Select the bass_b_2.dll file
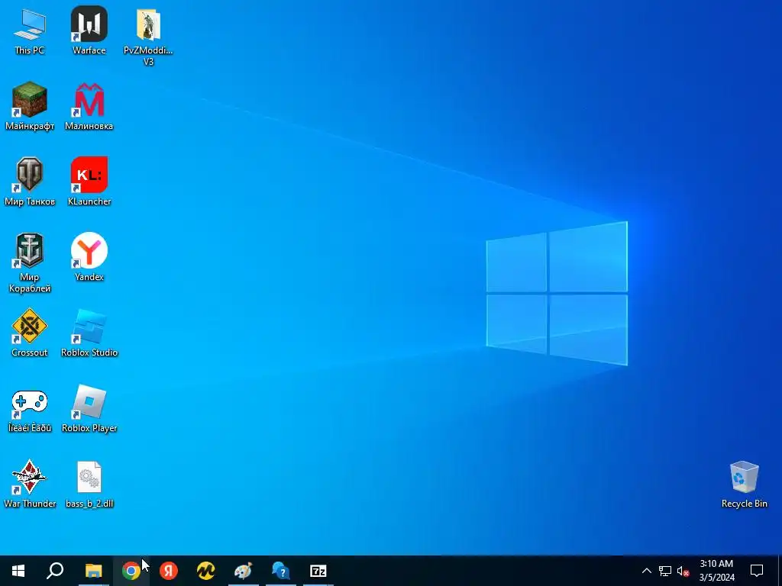This screenshot has height=586, width=782. pos(89,485)
